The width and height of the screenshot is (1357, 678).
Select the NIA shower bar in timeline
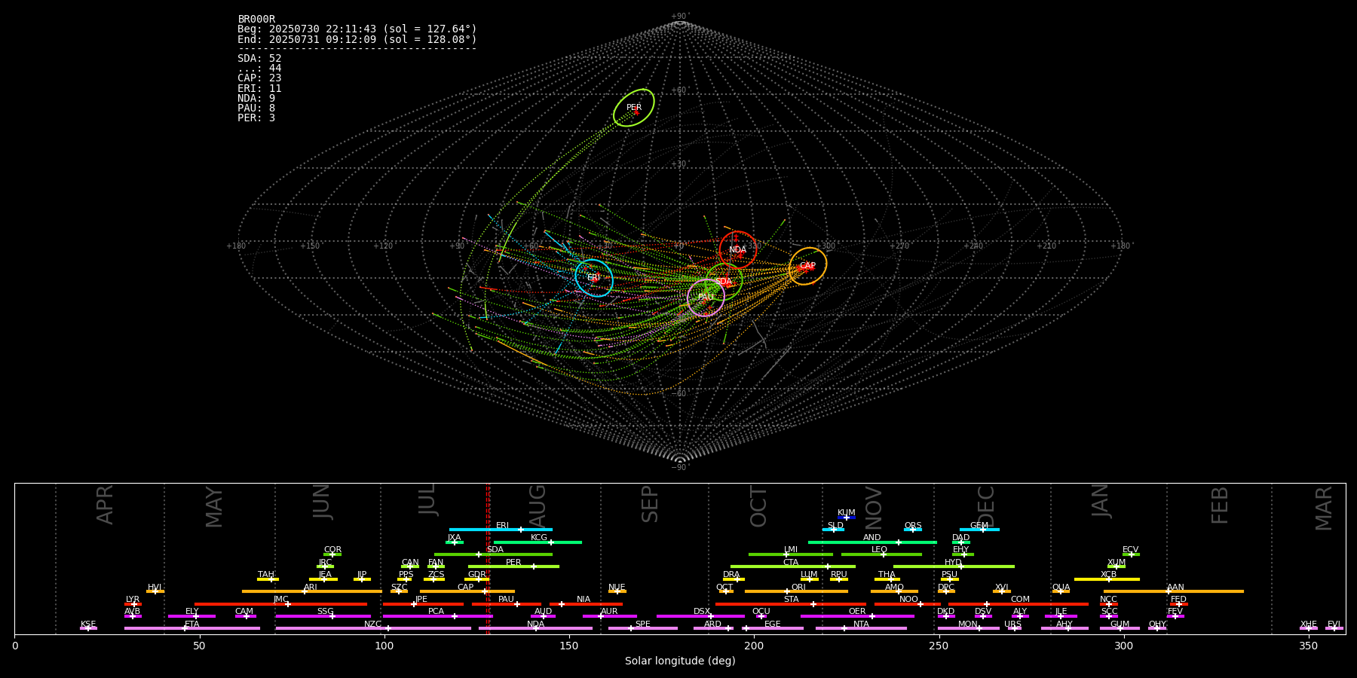click(586, 603)
